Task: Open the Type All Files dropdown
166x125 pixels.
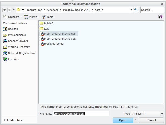Action: 147,114
